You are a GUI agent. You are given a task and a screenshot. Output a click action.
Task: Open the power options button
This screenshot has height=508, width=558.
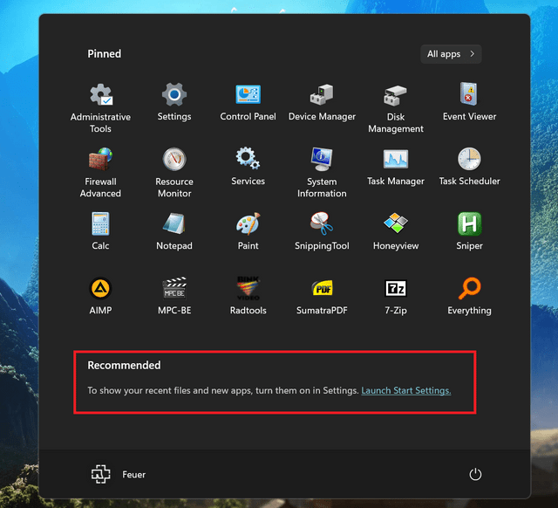pyautogui.click(x=475, y=475)
